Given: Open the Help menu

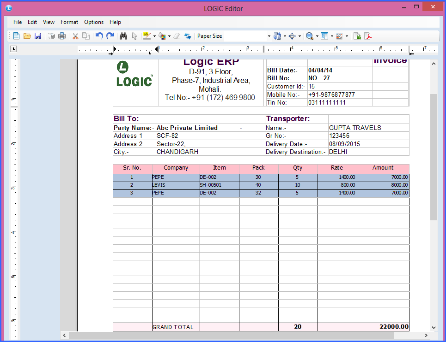Looking at the screenshot, I should click(x=115, y=22).
